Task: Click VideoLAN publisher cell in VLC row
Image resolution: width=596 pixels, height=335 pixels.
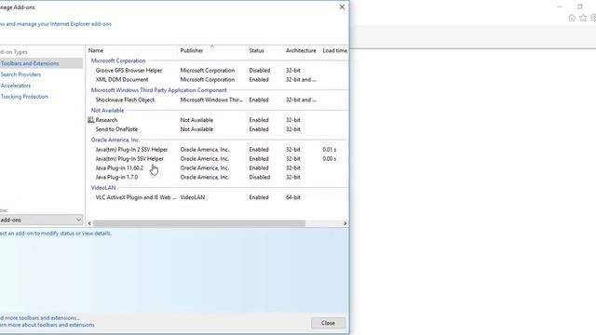Action: click(x=193, y=197)
